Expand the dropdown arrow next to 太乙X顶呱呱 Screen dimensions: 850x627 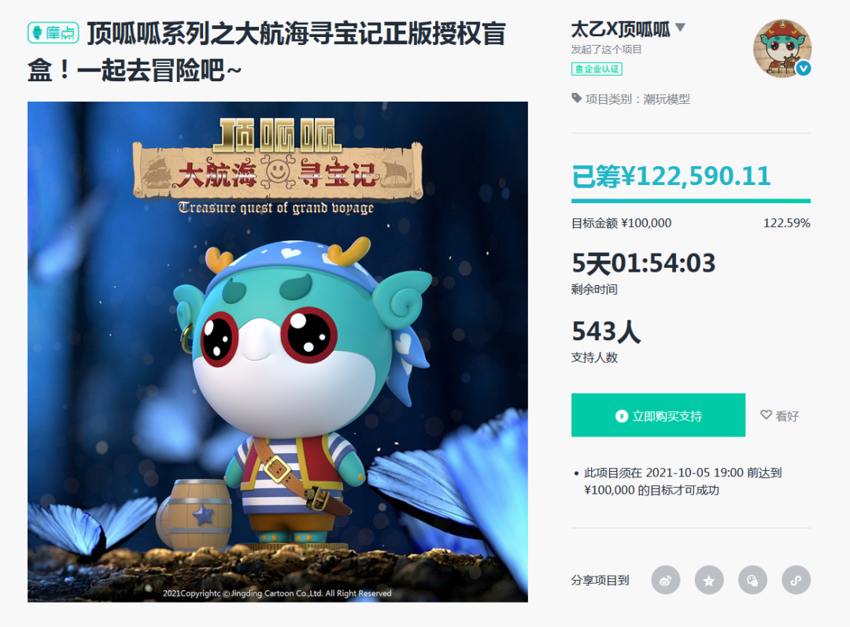coord(680,27)
